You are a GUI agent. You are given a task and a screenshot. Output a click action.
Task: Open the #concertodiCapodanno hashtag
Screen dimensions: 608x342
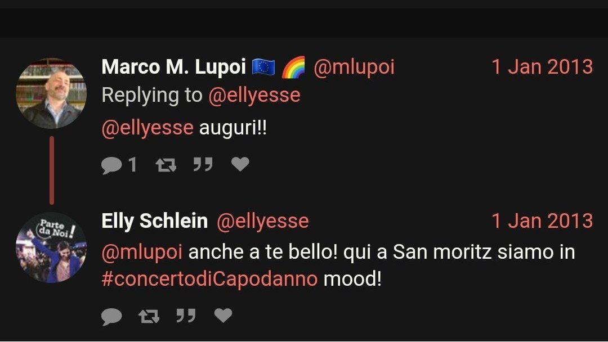[x=210, y=279]
